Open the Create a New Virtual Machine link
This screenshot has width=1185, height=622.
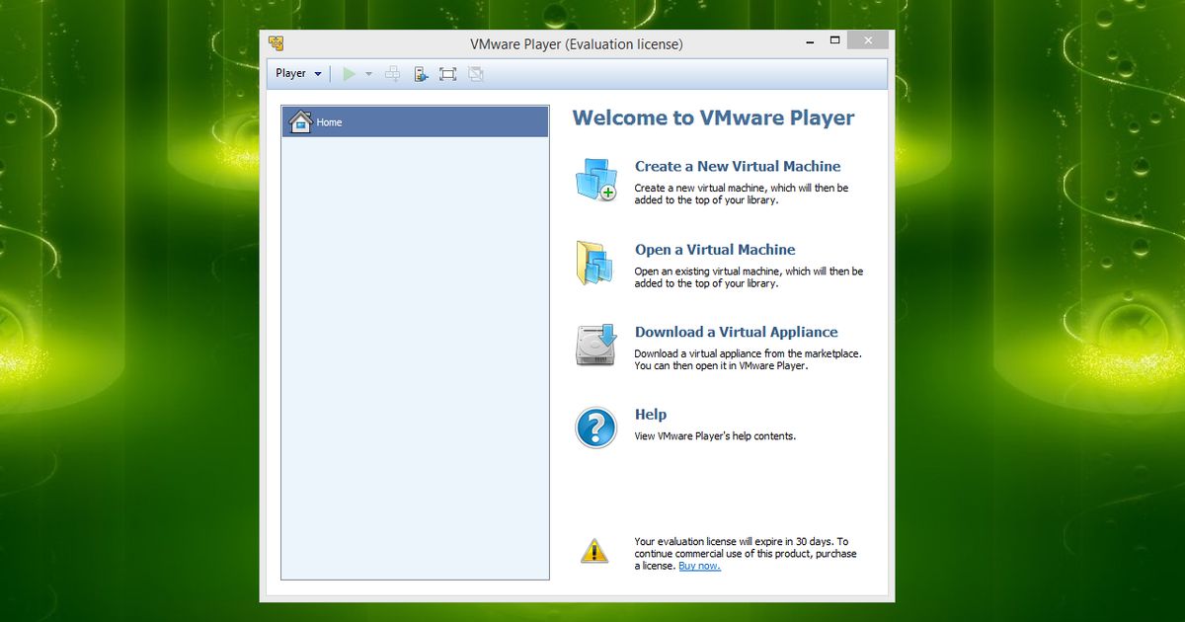(737, 167)
